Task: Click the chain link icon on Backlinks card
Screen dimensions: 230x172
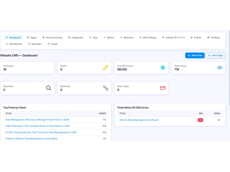Action: [106, 88]
